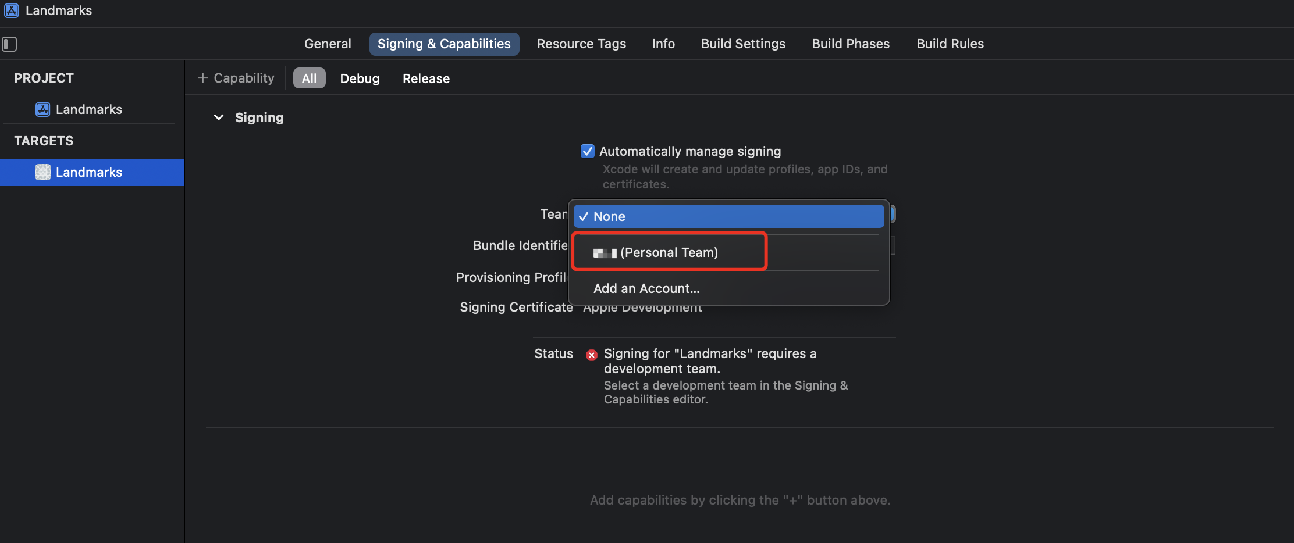Choose None in the Team dropdown
This screenshot has width=1294, height=543.
[728, 216]
